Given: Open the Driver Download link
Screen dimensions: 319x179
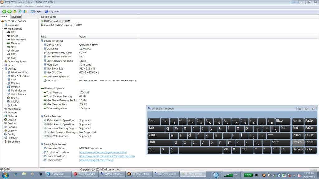Looking at the screenshot, I should click(107, 156).
